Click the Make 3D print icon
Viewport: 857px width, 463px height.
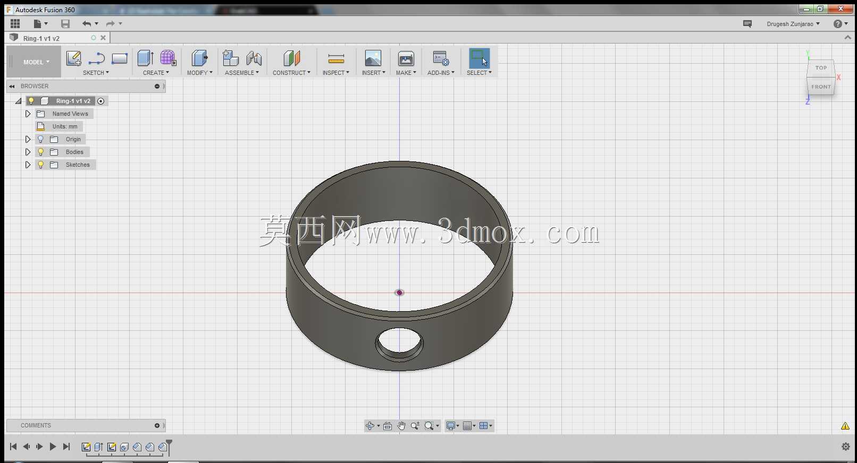click(406, 58)
